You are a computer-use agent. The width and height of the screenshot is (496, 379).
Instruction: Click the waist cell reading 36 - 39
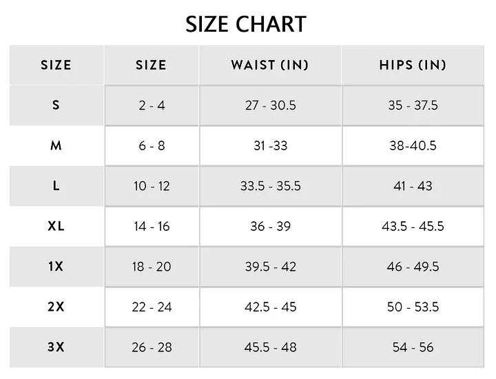click(270, 226)
